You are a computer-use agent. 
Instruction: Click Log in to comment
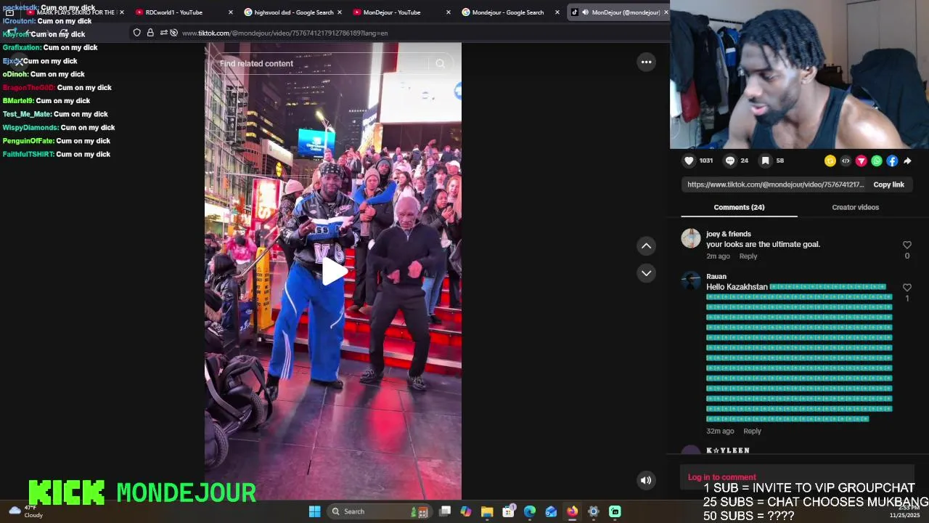coord(721,477)
